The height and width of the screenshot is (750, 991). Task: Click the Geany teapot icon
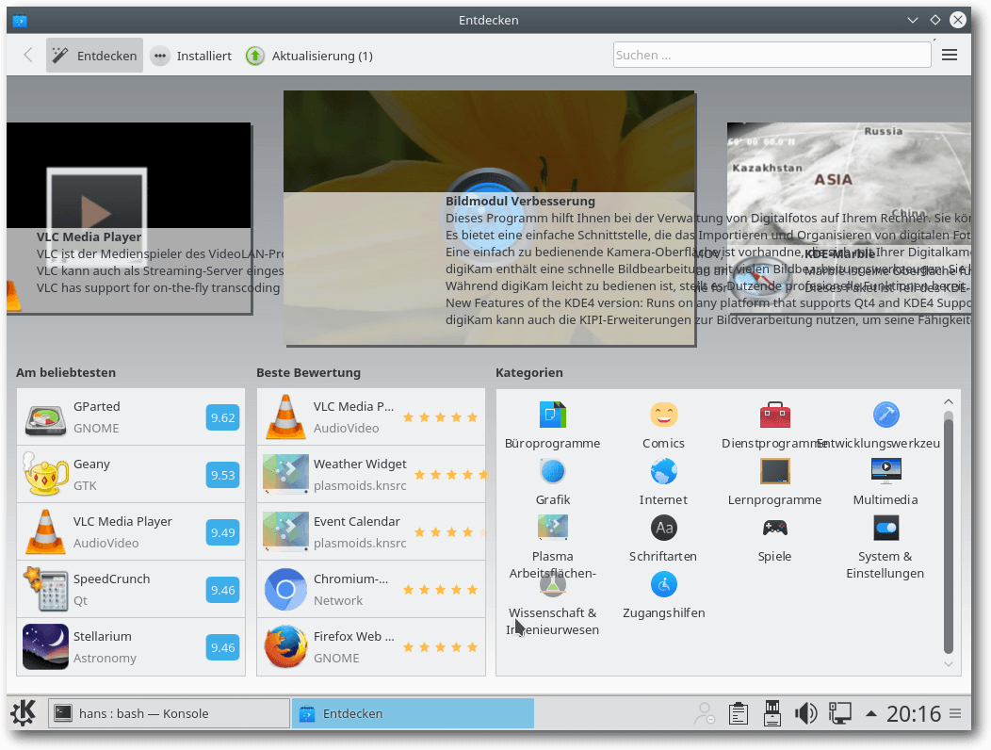[45, 474]
